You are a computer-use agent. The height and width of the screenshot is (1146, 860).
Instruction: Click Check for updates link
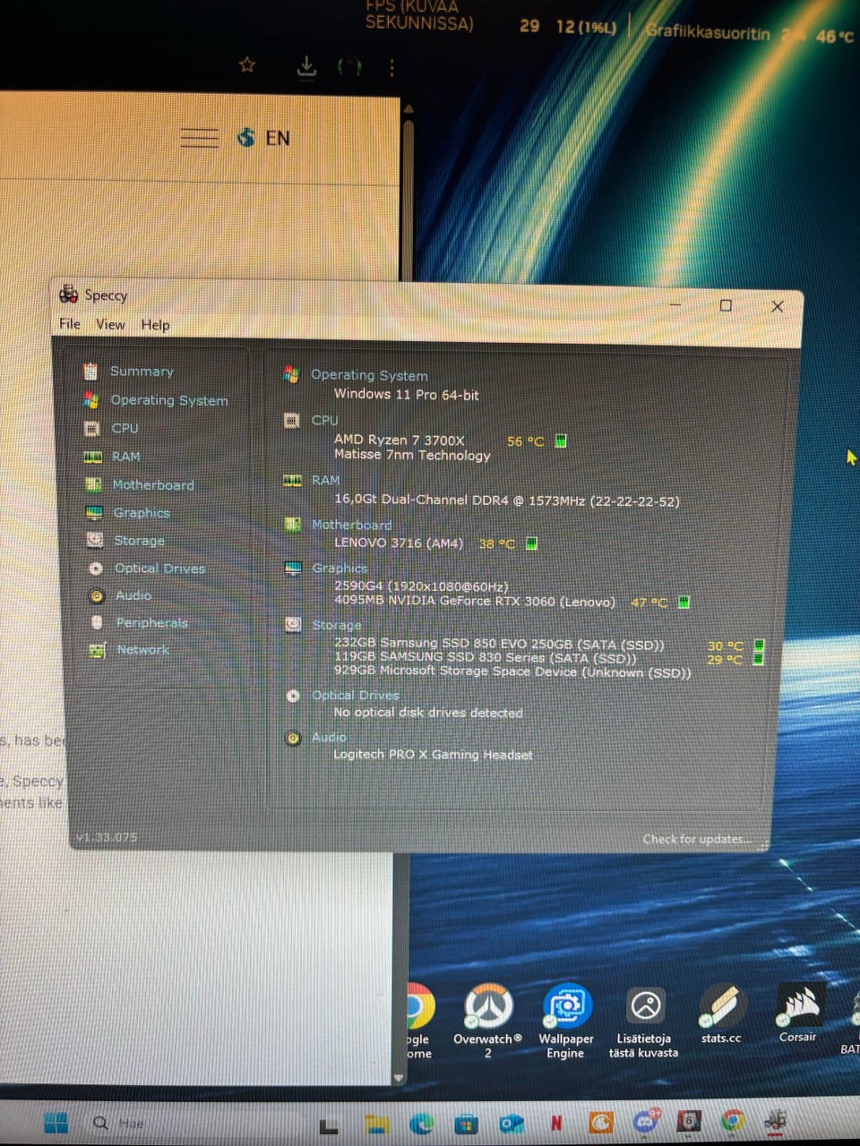[697, 839]
